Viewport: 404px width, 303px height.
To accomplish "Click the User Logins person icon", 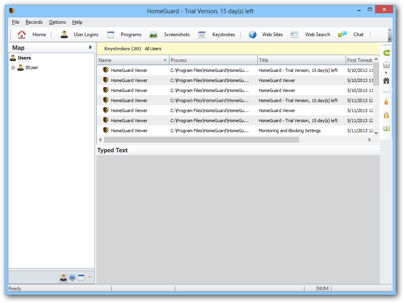I will (x=64, y=35).
